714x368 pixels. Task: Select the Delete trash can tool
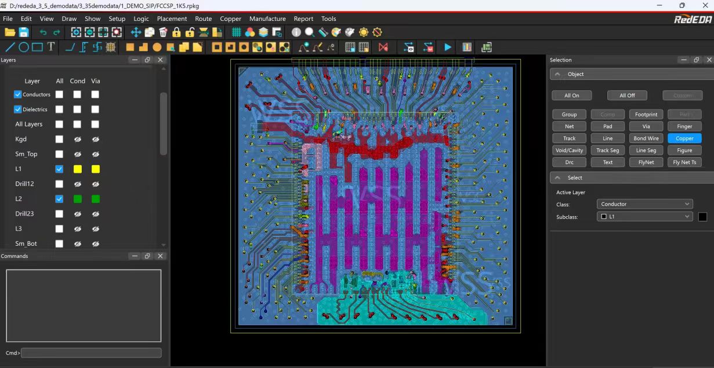163,32
